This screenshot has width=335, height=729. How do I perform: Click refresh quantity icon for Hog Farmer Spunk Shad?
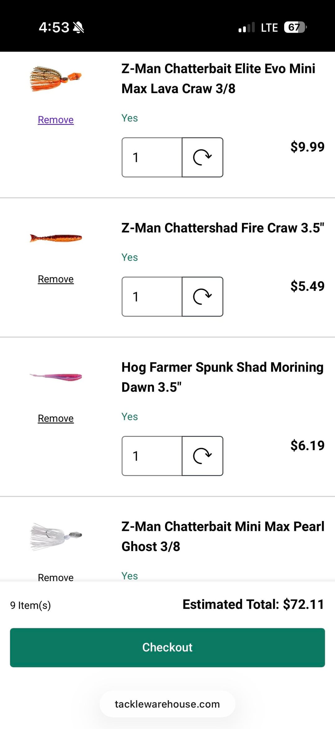pos(202,456)
